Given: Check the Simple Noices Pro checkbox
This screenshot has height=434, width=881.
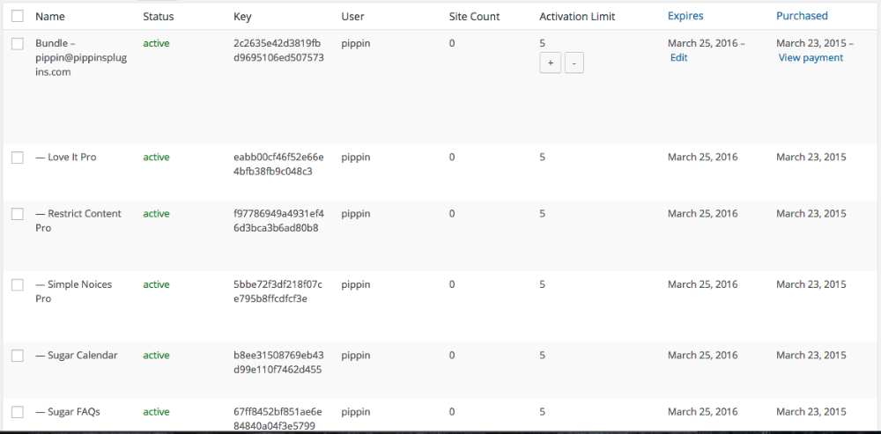Looking at the screenshot, I should pos(17,285).
